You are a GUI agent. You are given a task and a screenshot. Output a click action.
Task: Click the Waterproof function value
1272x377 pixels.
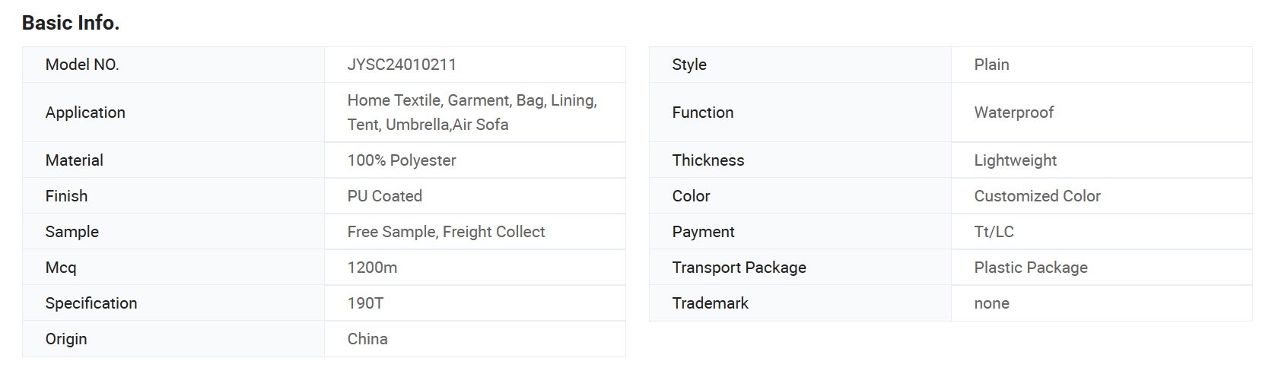1014,112
